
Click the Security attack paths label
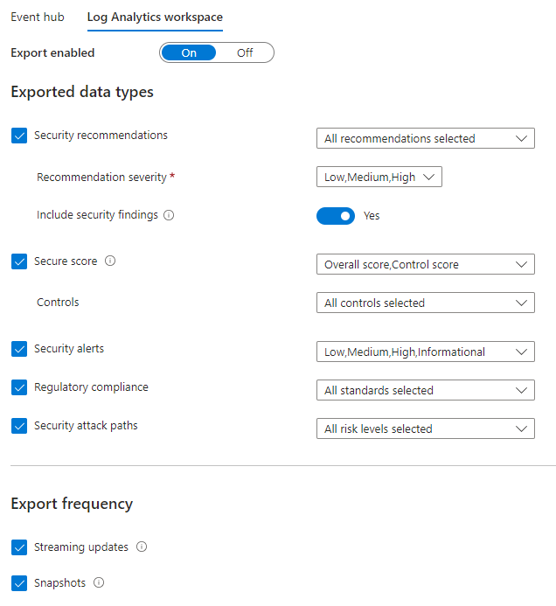[x=86, y=426]
